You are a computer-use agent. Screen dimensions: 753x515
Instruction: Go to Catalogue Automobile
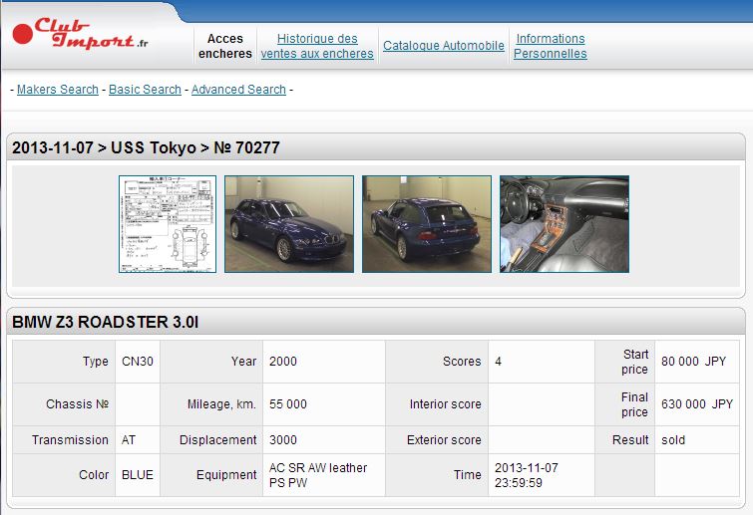[444, 46]
